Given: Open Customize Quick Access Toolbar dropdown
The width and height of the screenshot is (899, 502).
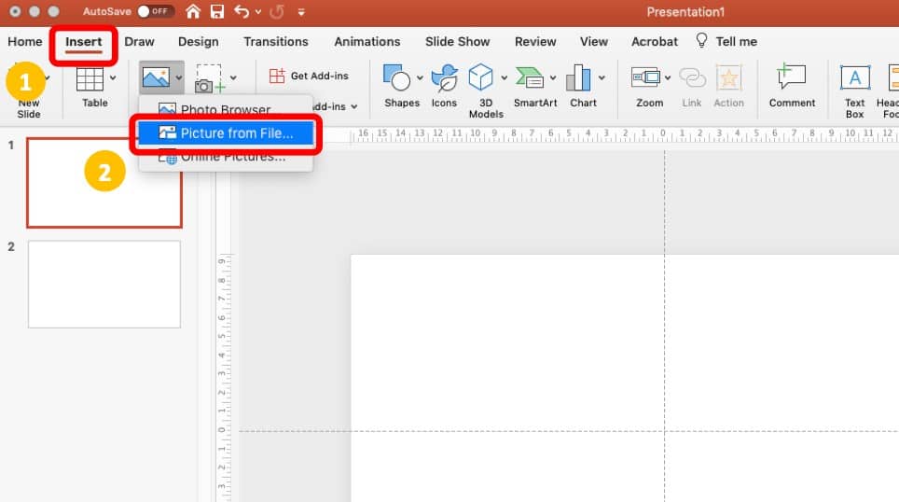Looking at the screenshot, I should [x=301, y=11].
